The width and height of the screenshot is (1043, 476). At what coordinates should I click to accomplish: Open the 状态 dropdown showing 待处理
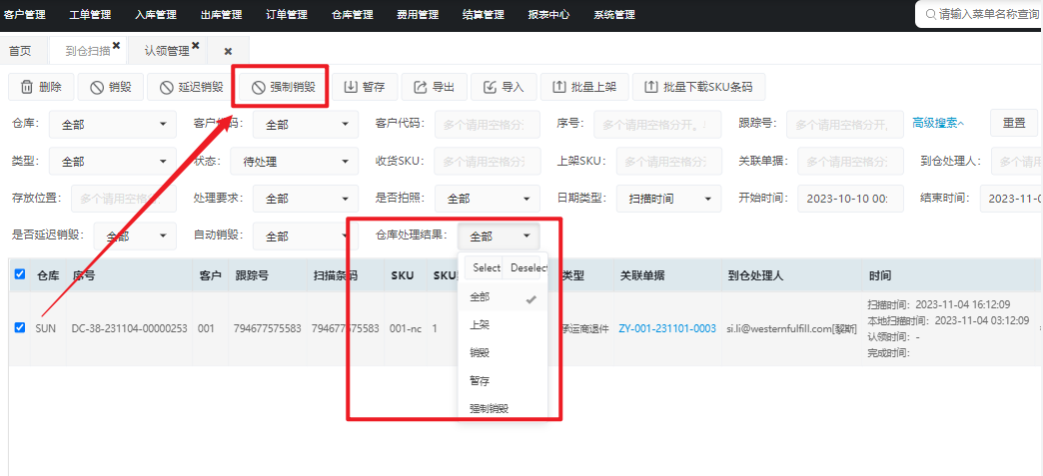point(294,161)
